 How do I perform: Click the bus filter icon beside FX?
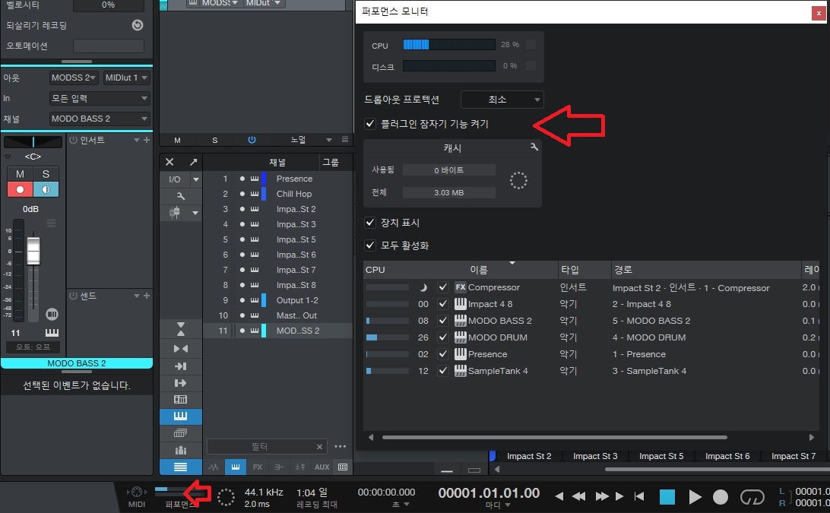pos(279,467)
